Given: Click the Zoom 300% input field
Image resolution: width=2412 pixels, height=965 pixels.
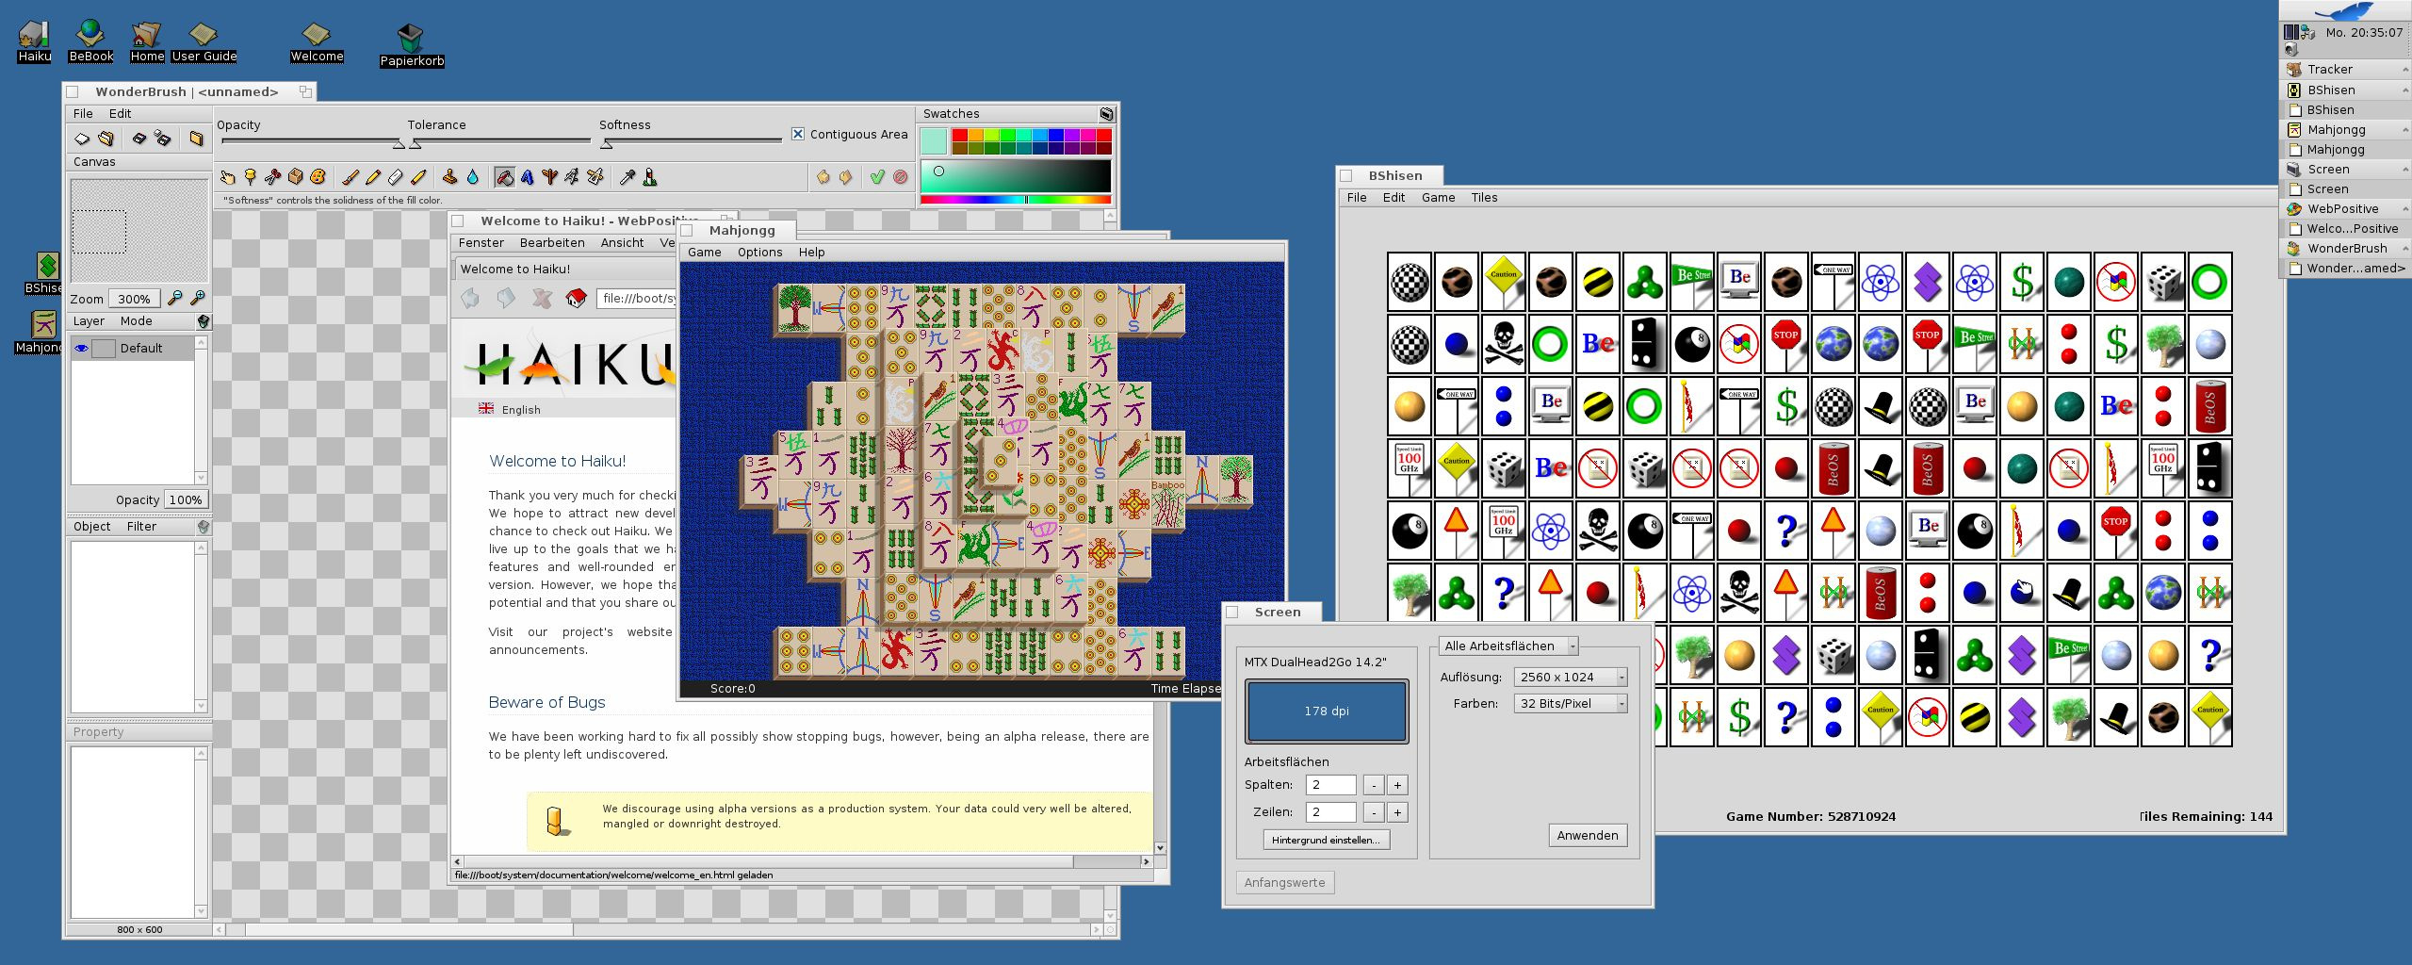Looking at the screenshot, I should tap(134, 299).
